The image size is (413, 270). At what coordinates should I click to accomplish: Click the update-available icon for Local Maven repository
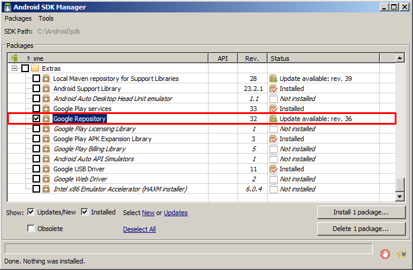pos(274,79)
